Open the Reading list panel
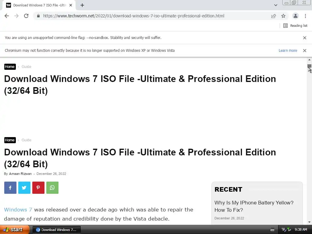Screen dimensions: 312x234 [295, 26]
